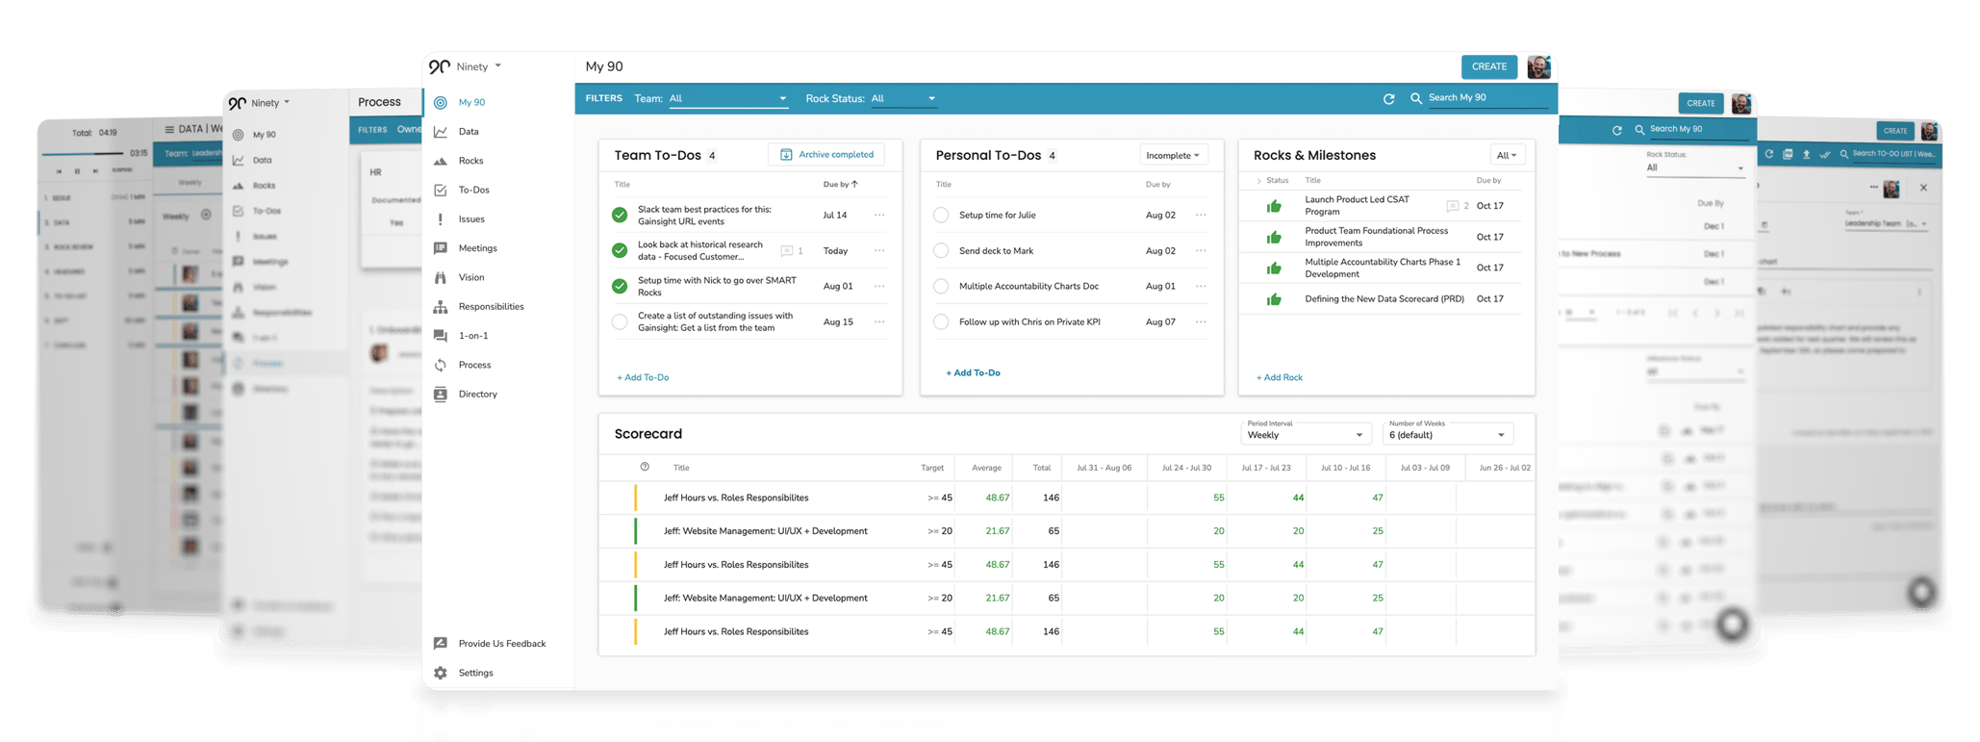1980x742 pixels.
Task: Navigate to Rocks in the sidebar
Action: [470, 161]
